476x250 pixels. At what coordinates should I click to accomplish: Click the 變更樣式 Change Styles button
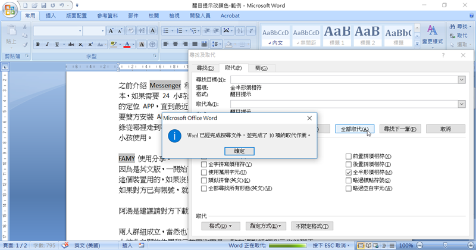click(x=433, y=36)
